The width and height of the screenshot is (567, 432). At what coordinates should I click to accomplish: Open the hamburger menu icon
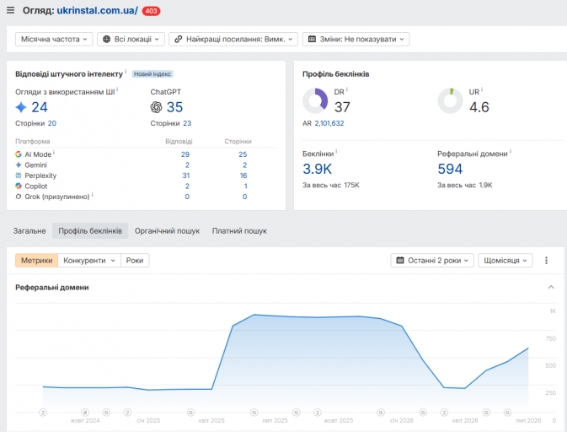pyautogui.click(x=10, y=10)
